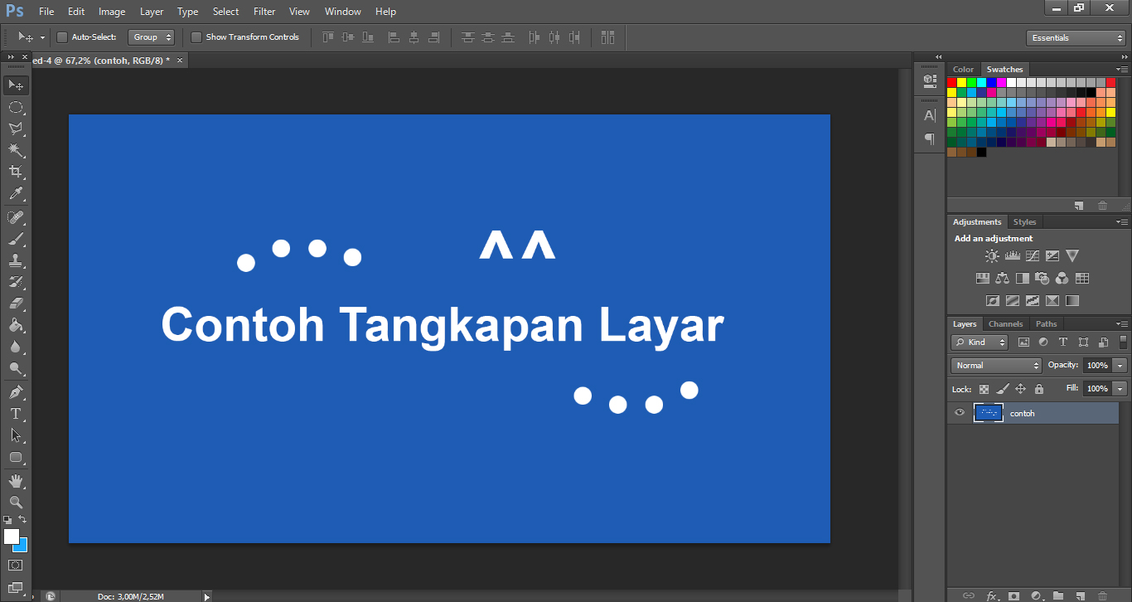This screenshot has height=602, width=1132.
Task: Enable the Auto-Select checkbox
Action: click(62, 37)
